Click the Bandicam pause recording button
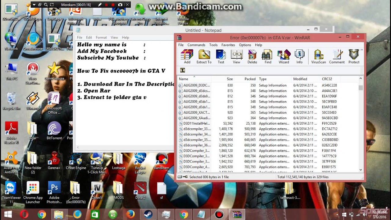 click(107, 5)
